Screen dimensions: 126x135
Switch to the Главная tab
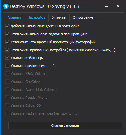tap(14, 17)
